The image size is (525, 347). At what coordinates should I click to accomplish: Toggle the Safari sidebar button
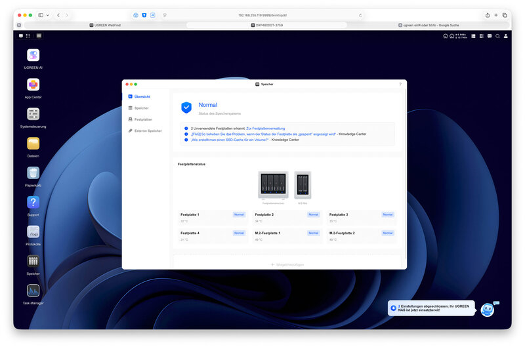tap(41, 15)
